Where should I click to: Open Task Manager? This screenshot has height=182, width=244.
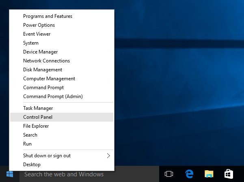click(x=62, y=108)
